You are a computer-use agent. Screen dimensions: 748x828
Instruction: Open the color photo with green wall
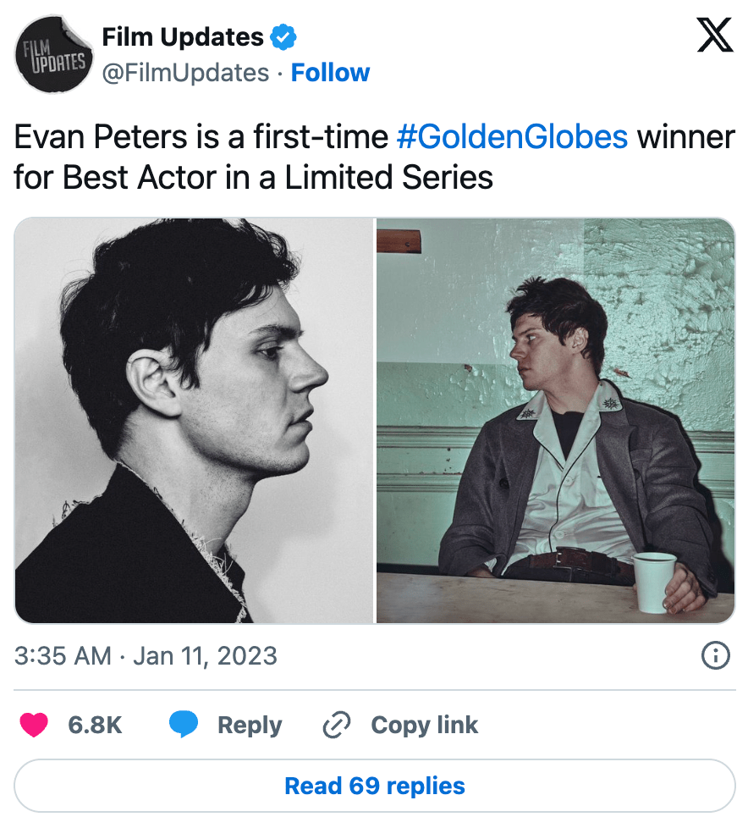[x=556, y=420]
